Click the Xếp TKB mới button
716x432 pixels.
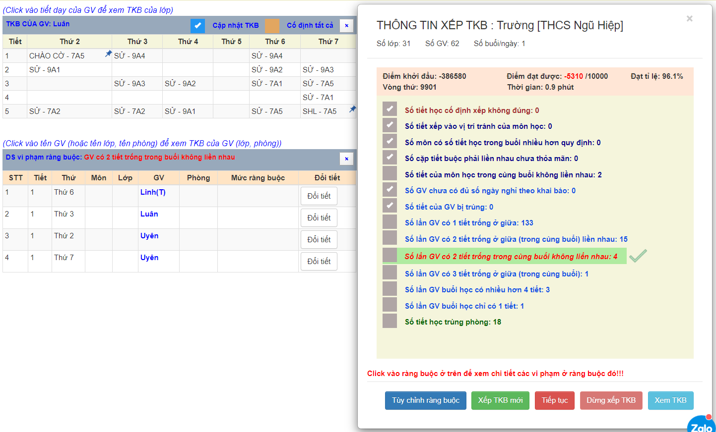[500, 400]
